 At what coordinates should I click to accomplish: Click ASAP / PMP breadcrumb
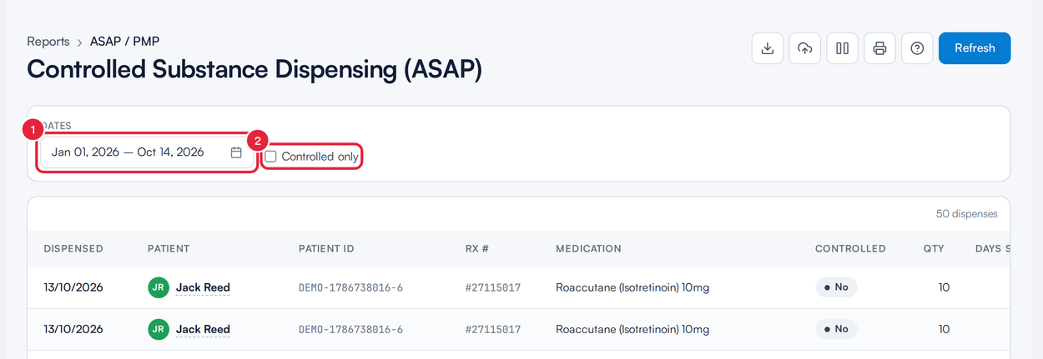pos(124,42)
